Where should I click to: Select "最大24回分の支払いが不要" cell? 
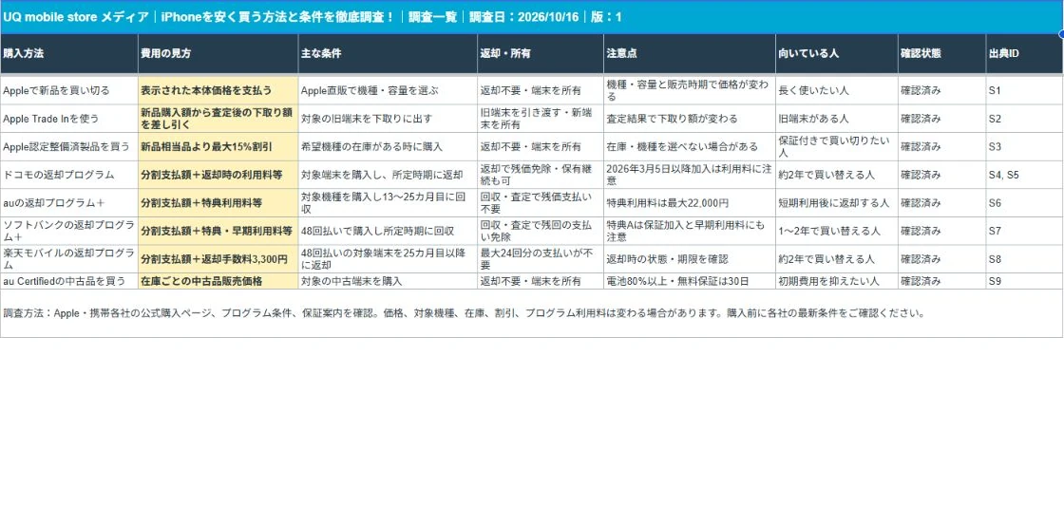pos(541,259)
